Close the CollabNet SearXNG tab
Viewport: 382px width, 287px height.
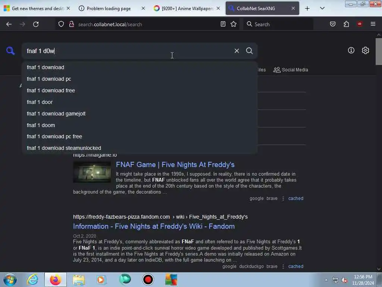293,8
